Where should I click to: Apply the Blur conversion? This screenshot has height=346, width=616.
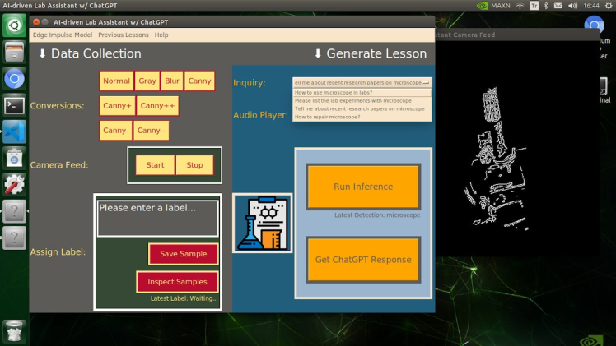coord(172,81)
